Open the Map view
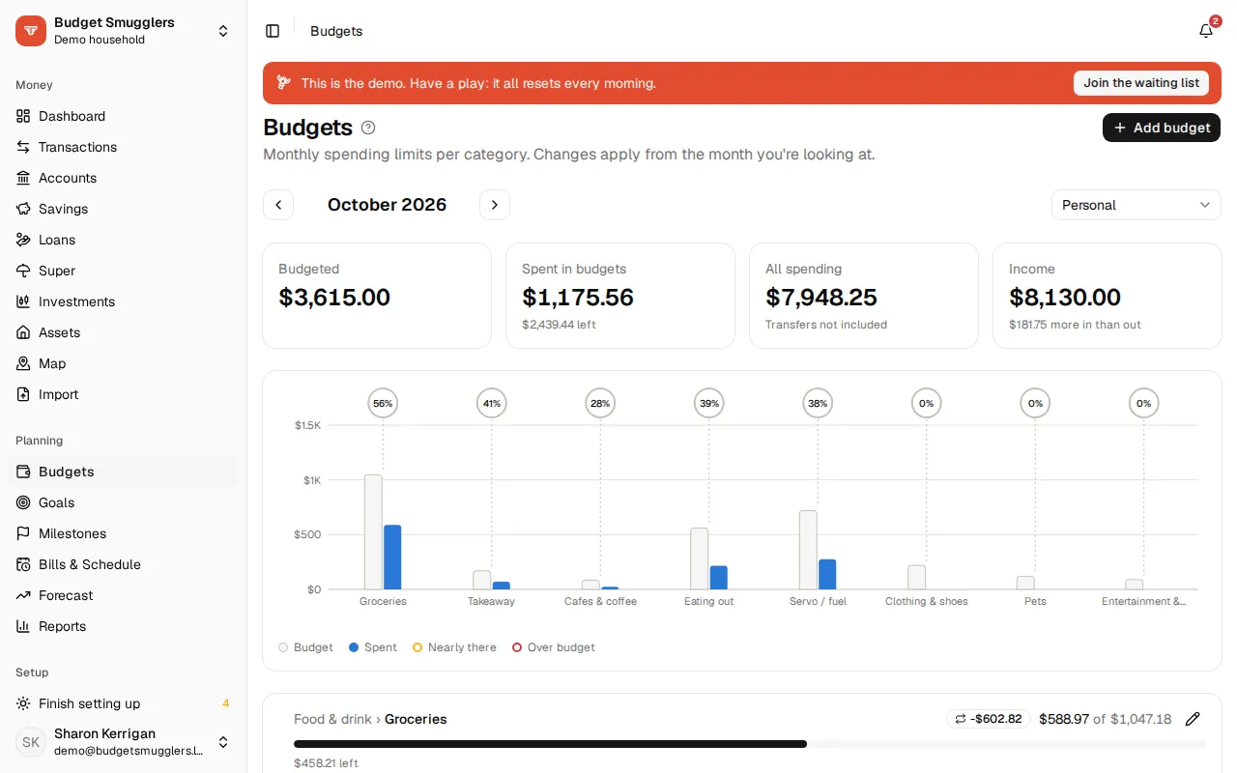 124,363
